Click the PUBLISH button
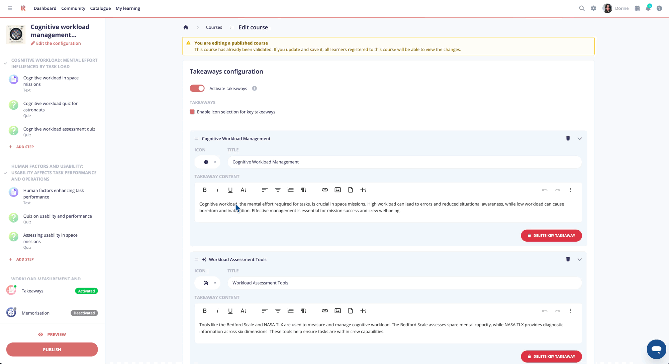 click(x=52, y=349)
